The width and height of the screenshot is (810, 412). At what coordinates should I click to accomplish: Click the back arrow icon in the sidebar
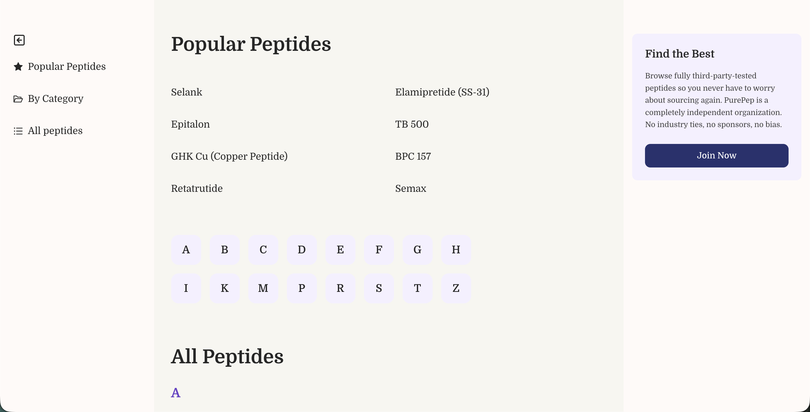[x=19, y=40]
